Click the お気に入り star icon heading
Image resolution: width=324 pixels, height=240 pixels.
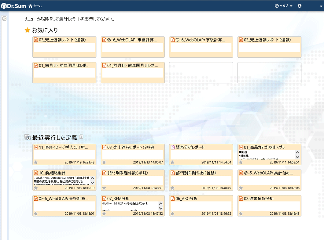point(27,30)
